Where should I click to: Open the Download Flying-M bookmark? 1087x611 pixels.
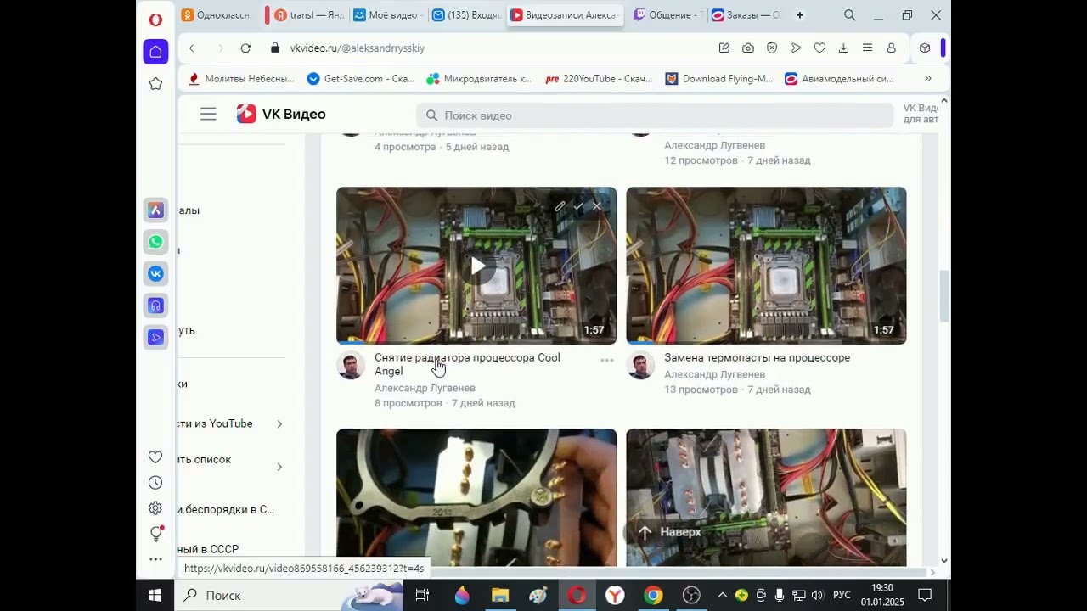coord(718,79)
